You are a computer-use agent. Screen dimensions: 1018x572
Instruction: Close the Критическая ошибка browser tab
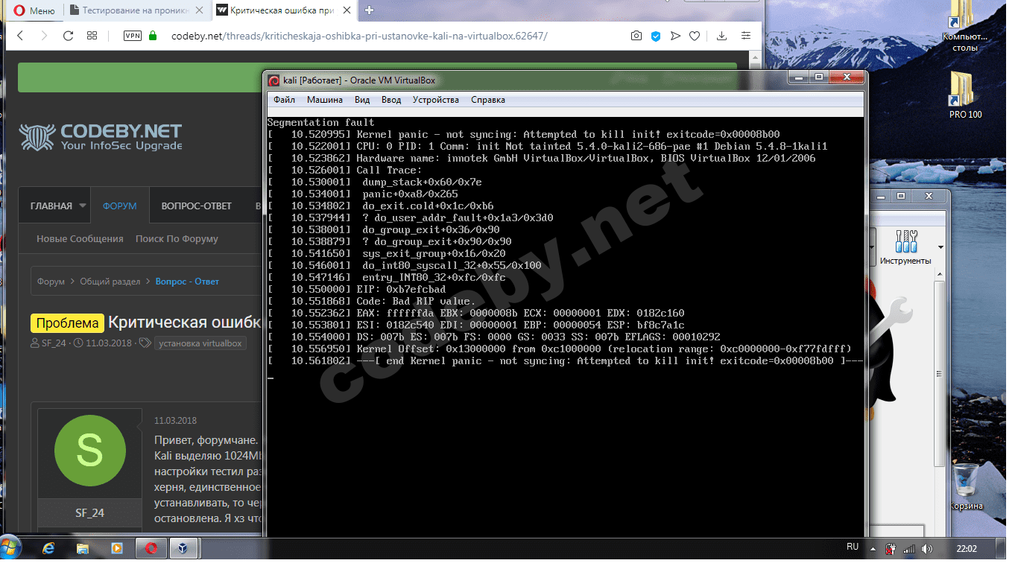click(x=349, y=10)
